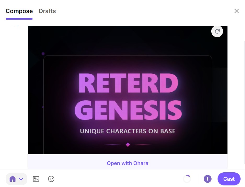Click the pink diamond ornament in preview
Viewport: 245px width, 187px height.
tap(128, 145)
